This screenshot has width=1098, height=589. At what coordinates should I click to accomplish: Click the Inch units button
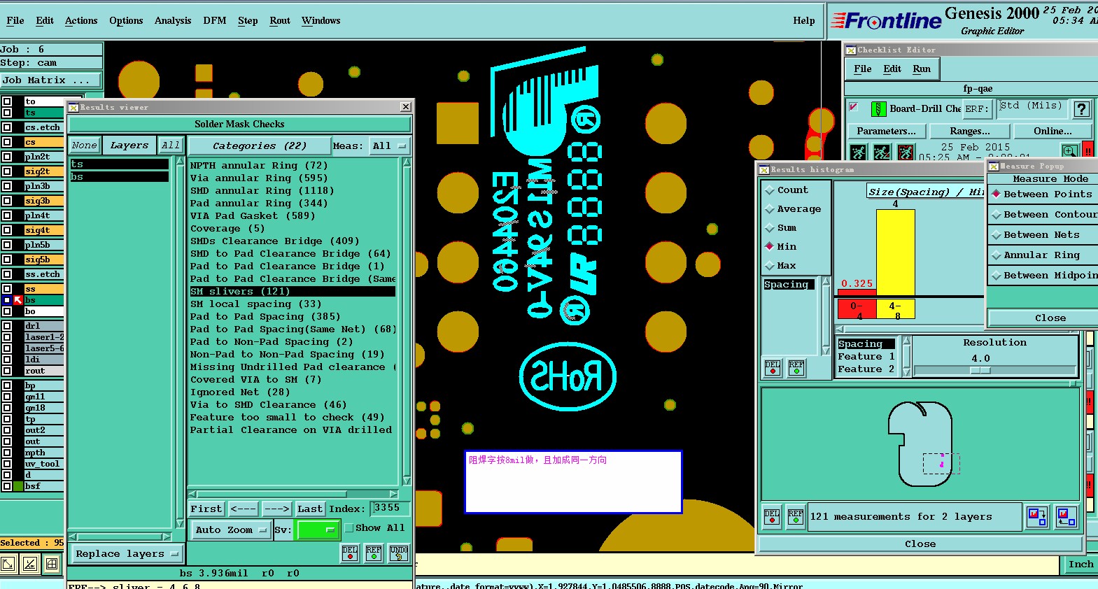click(x=1081, y=565)
